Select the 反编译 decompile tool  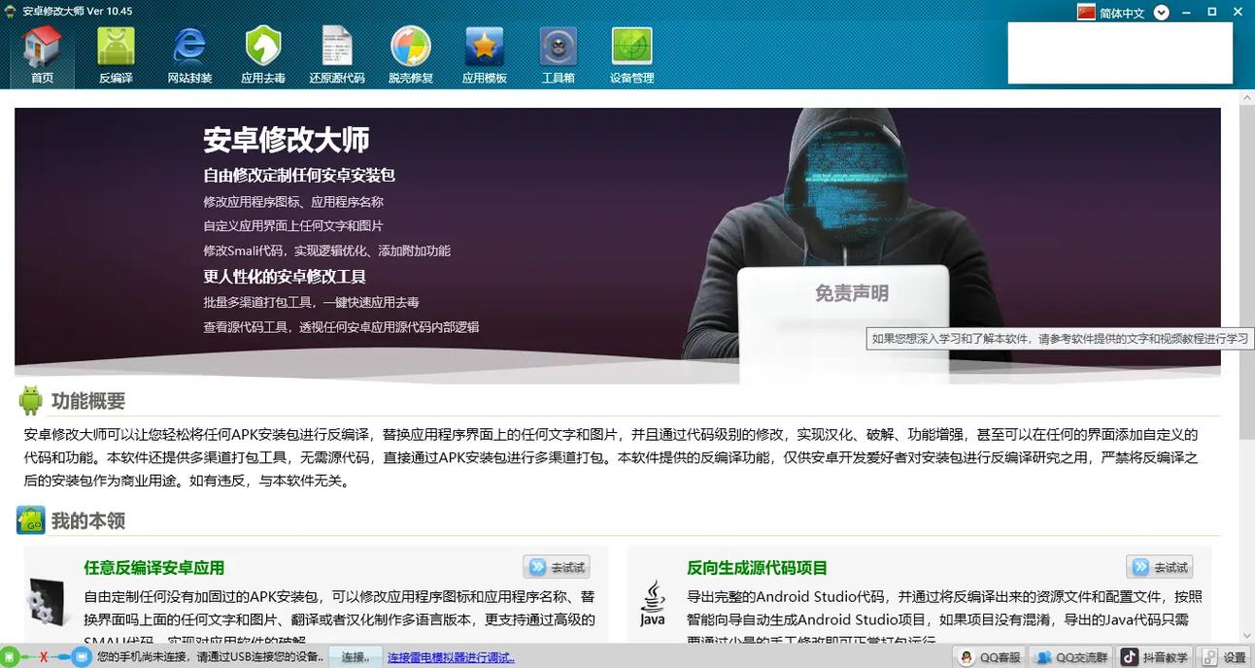116,55
